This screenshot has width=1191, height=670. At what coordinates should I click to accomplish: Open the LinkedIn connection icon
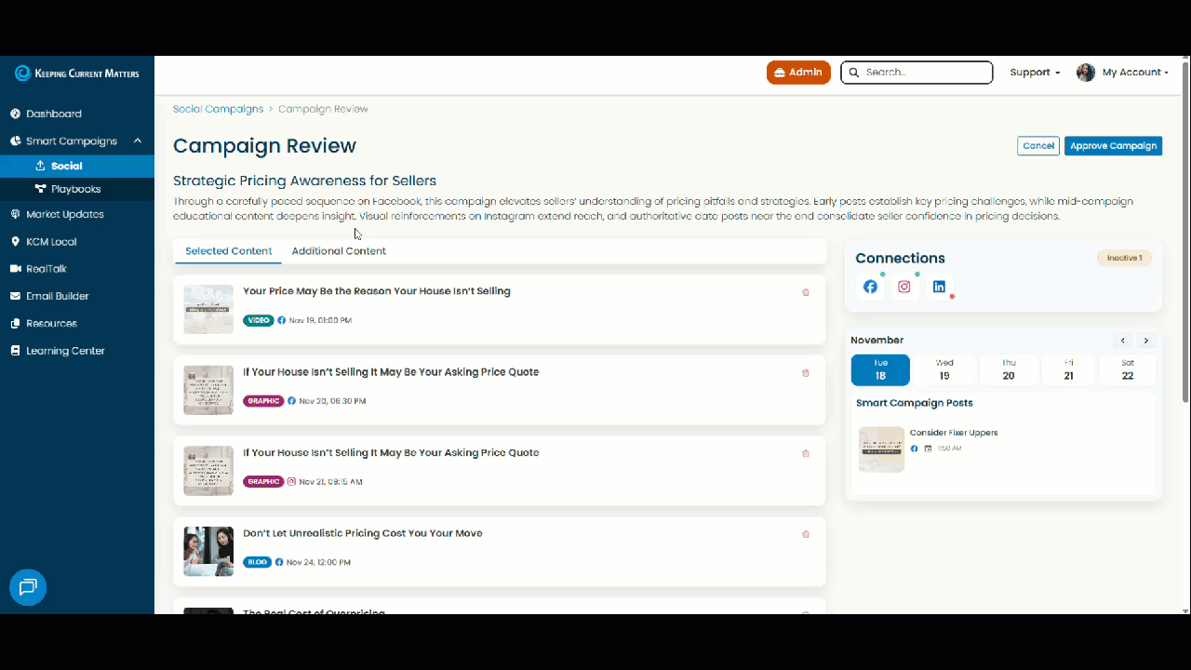coord(939,287)
